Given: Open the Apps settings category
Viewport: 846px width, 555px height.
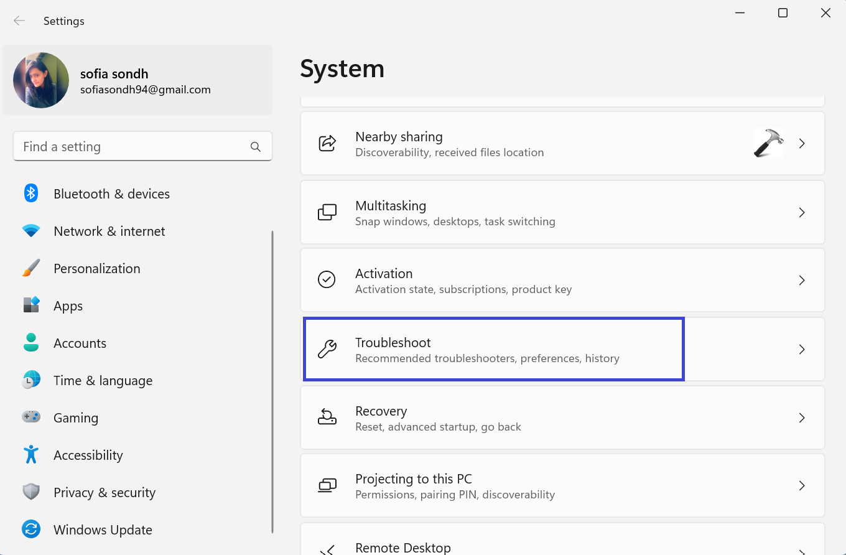Looking at the screenshot, I should (68, 306).
